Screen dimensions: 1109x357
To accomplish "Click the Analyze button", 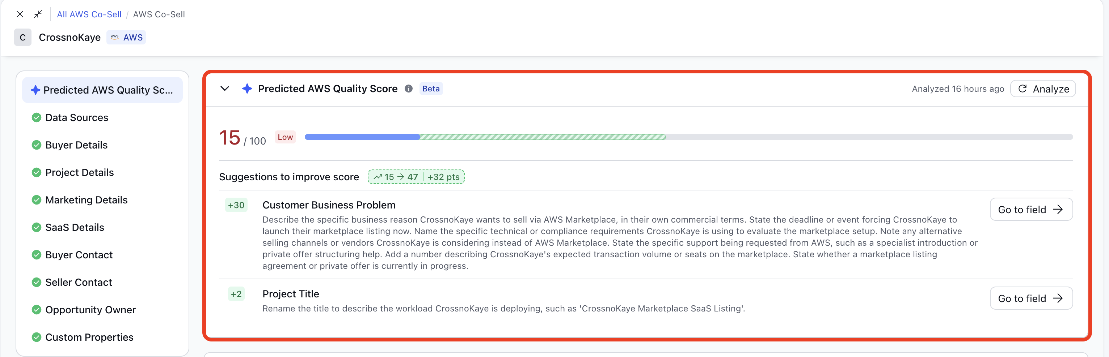I will pos(1043,89).
